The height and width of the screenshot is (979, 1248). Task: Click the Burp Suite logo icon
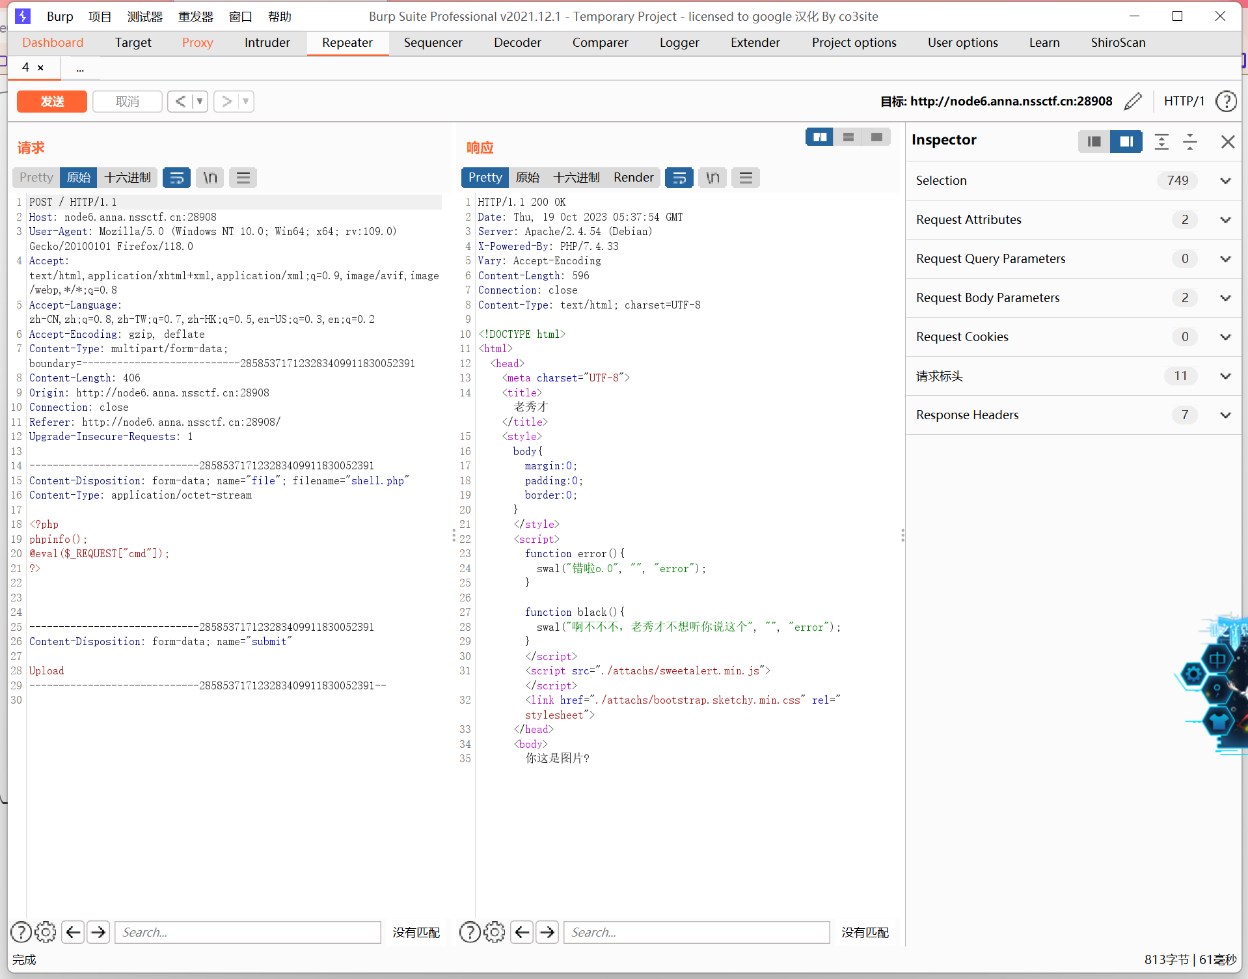point(23,16)
